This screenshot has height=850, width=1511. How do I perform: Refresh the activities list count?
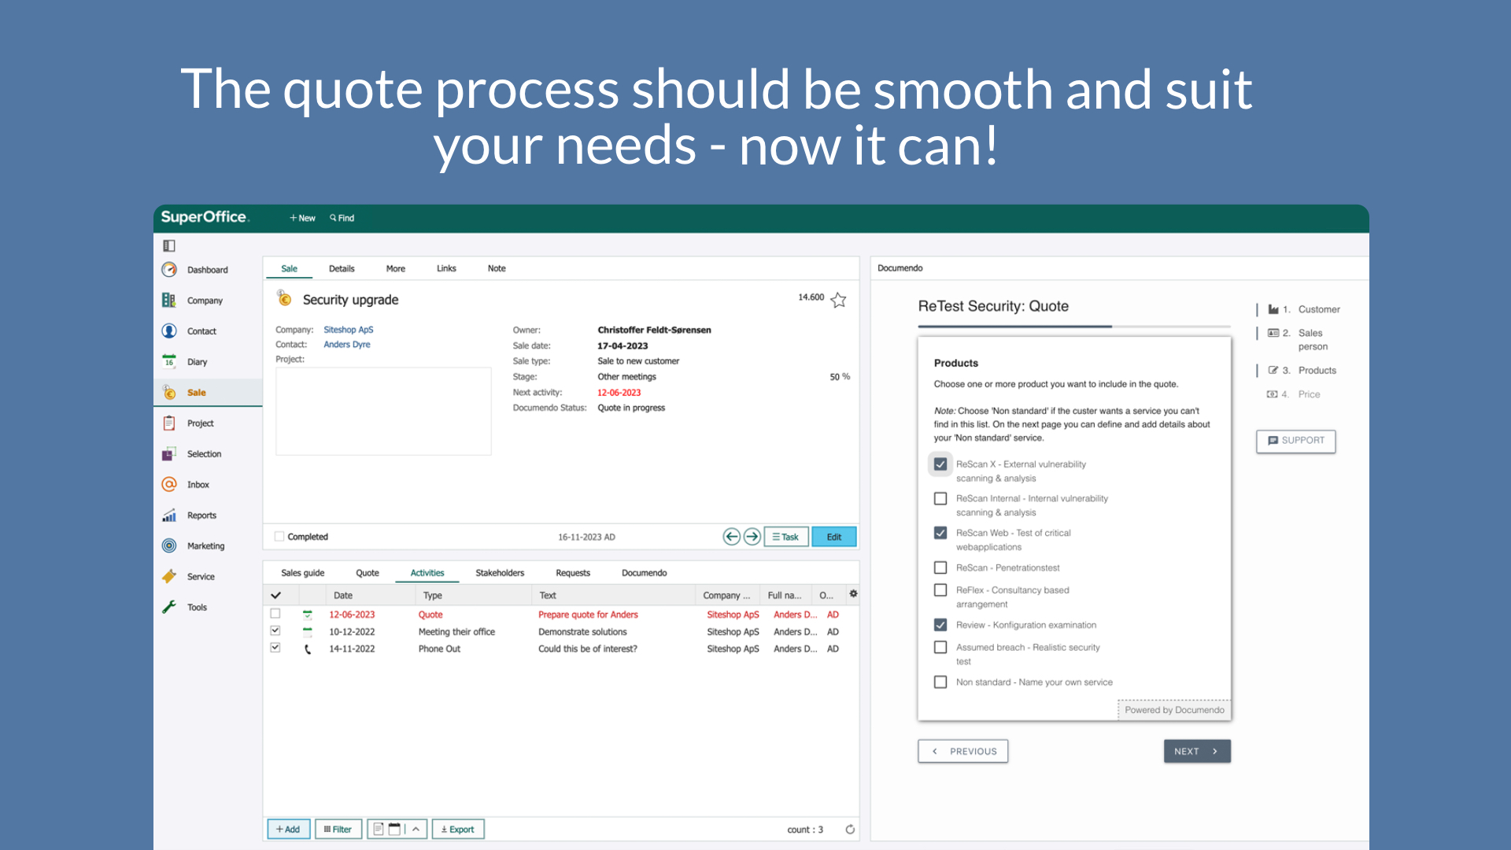[850, 830]
